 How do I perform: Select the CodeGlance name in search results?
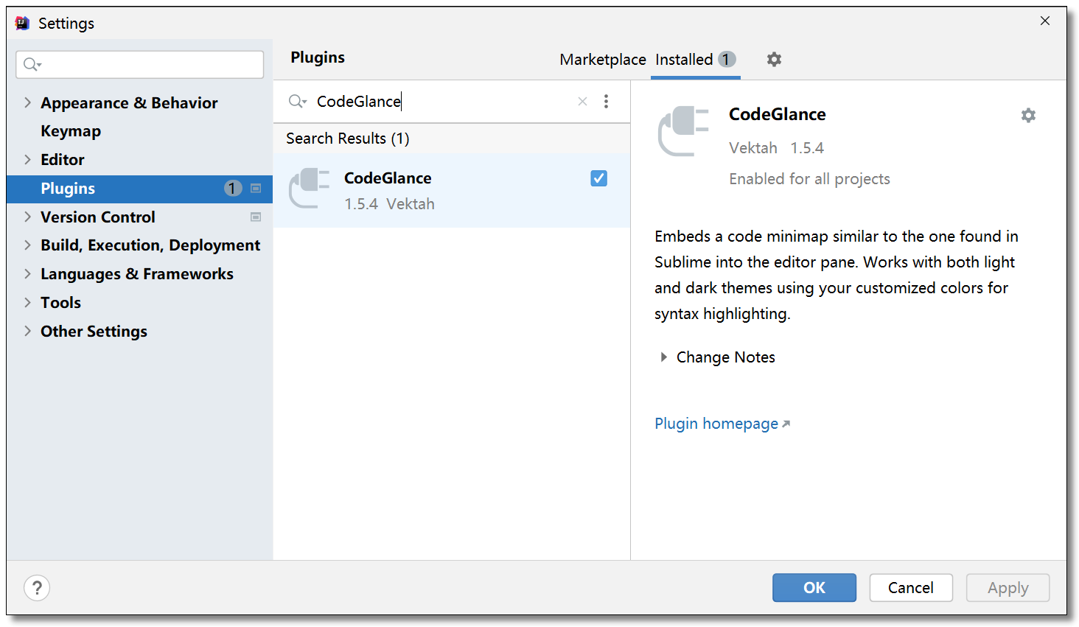[388, 178]
